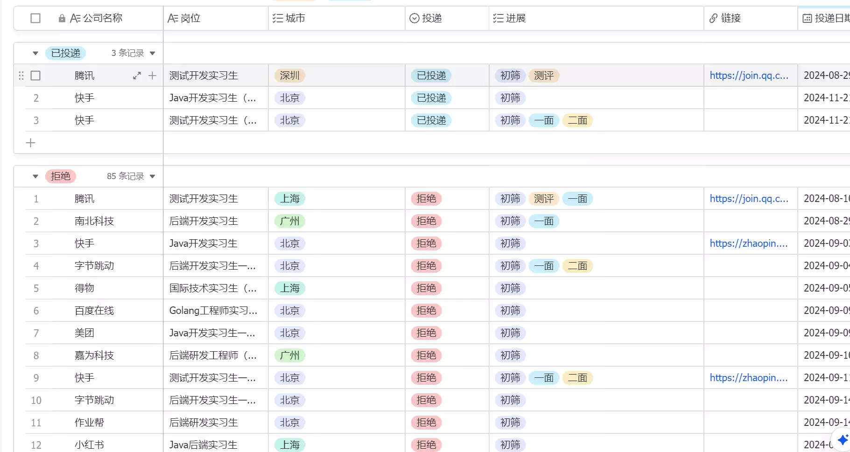Viewport: 850px width, 452px height.
Task: Click the 拒绝 status tag in the 美团 row
Action: pyautogui.click(x=426, y=333)
